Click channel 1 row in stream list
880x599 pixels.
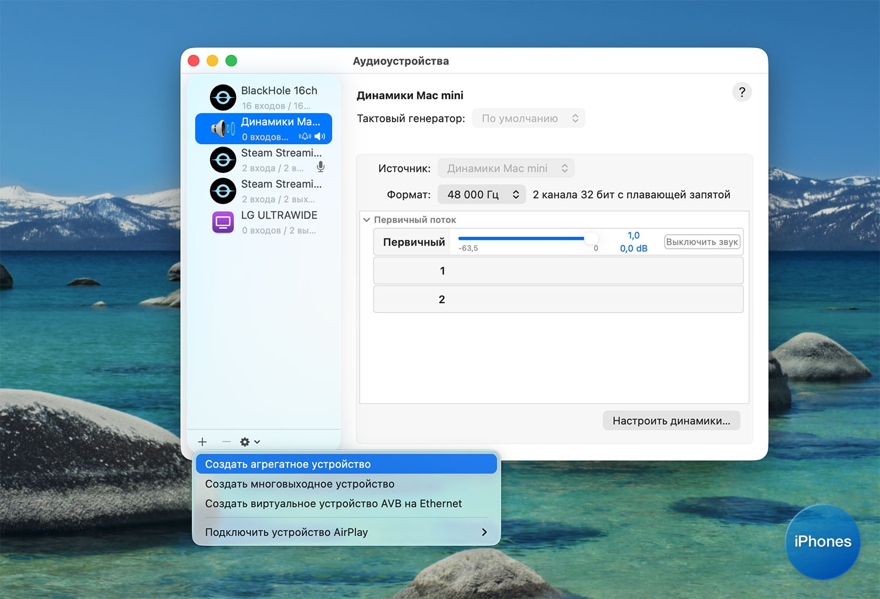[x=558, y=271]
